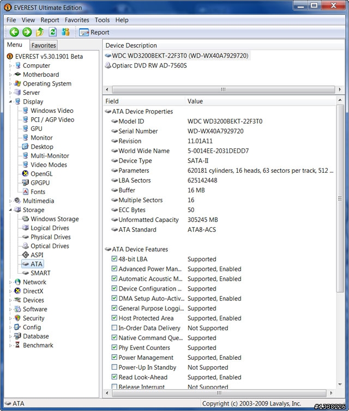Expand the Network tree node
The width and height of the screenshot is (349, 411).
point(10,282)
